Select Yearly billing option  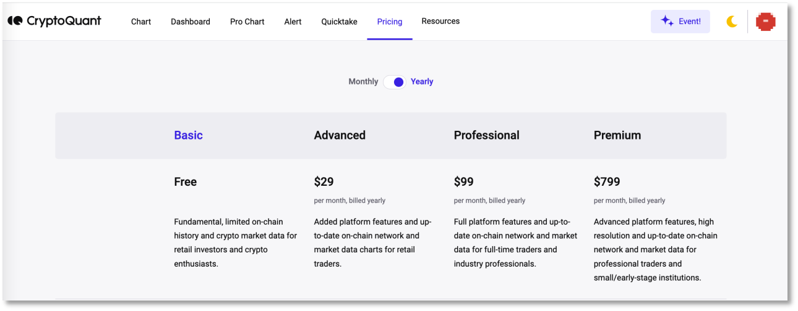[x=422, y=81]
